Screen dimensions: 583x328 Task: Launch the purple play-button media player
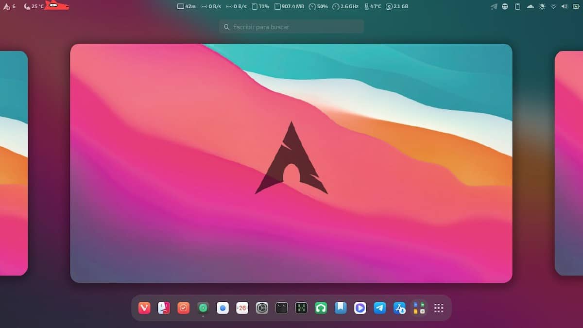coord(360,308)
